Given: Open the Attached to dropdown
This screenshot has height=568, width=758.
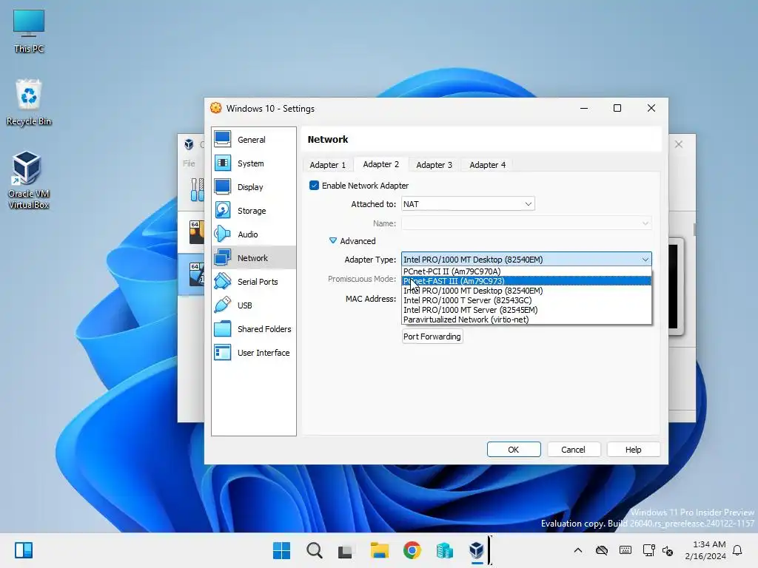Looking at the screenshot, I should pyautogui.click(x=468, y=204).
